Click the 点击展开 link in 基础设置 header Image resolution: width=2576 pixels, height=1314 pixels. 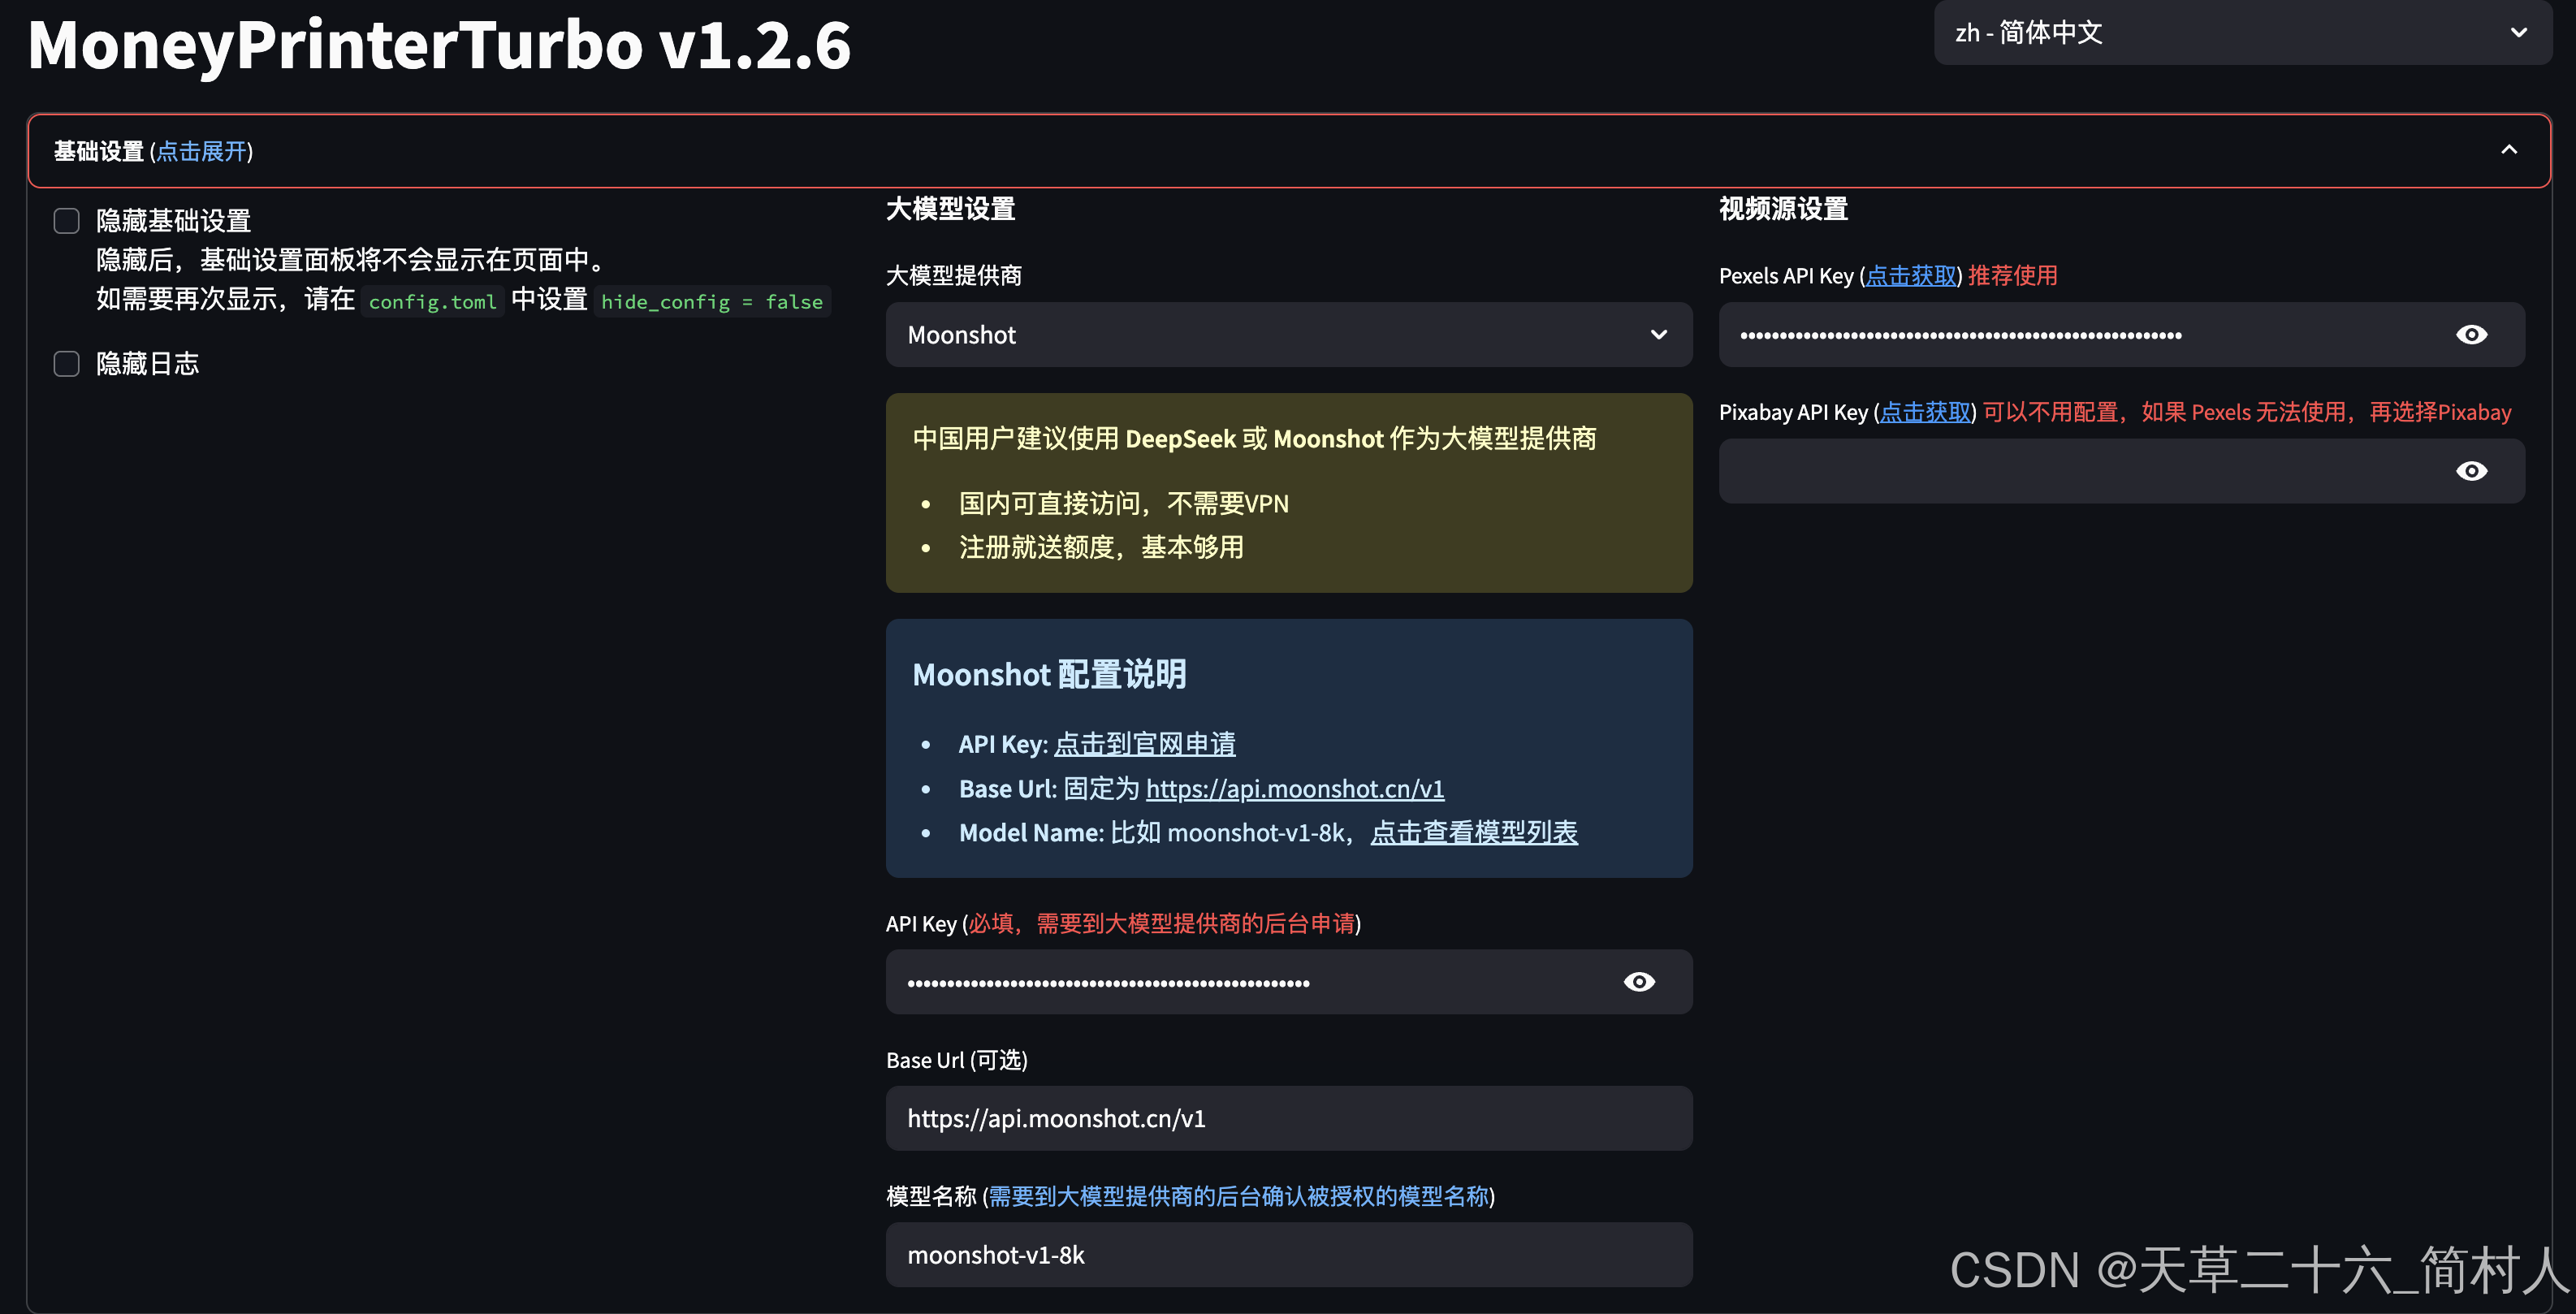tap(200, 151)
